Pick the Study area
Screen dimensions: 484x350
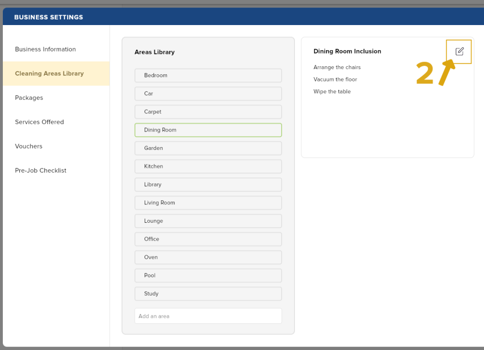(x=208, y=294)
